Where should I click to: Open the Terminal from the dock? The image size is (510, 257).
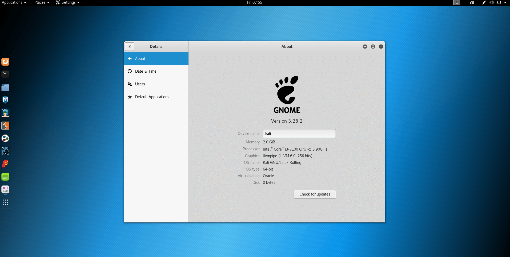coord(5,74)
